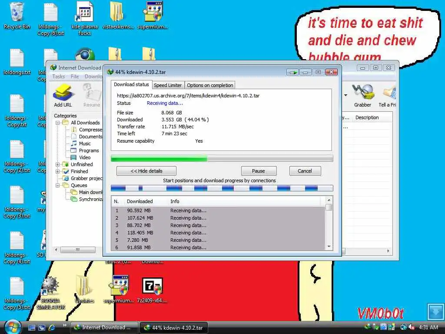Viewport: 445px width, 334px height.
Task: Select the Grabber projects tree item
Action: (83, 178)
